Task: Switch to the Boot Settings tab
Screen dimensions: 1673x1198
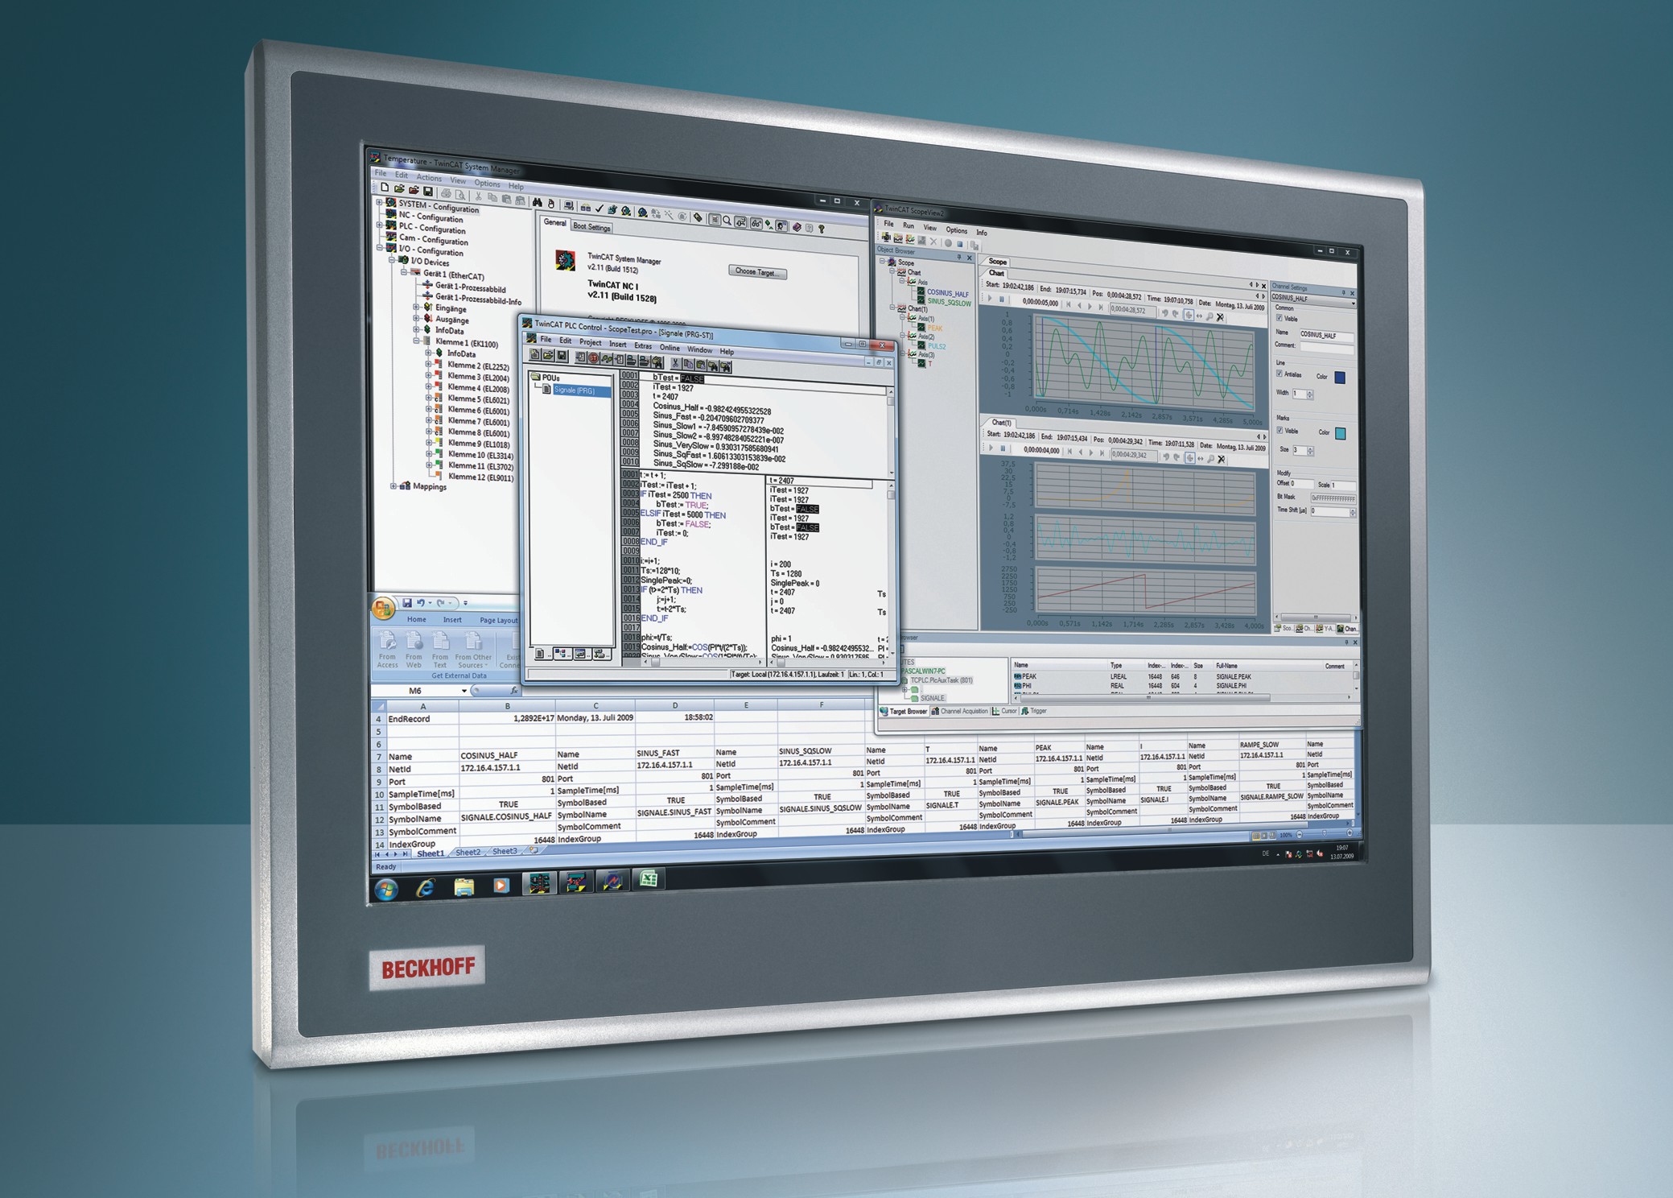Action: point(591,226)
